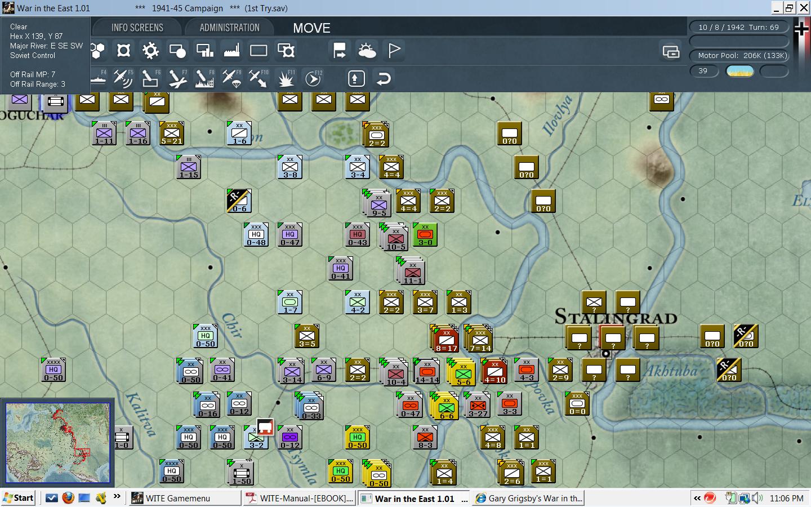
Task: Open the gear-shaped preferences icon
Action: pos(150,51)
